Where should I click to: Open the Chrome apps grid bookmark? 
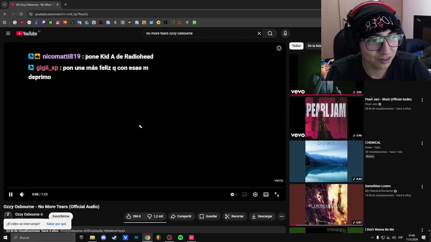tap(4, 23)
